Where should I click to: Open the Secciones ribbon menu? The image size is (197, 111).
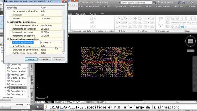click(179, 6)
